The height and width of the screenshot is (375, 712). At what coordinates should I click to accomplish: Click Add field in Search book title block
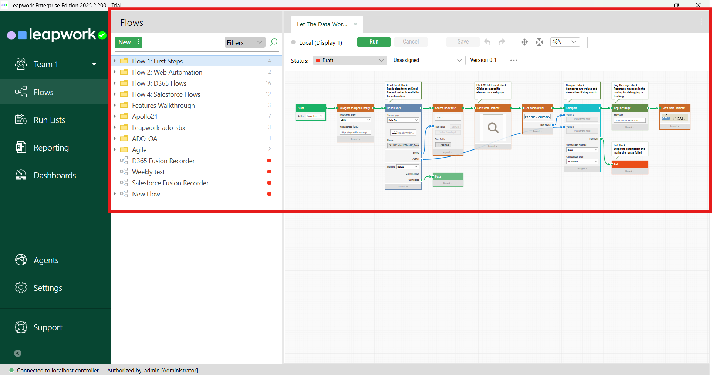pyautogui.click(x=443, y=145)
